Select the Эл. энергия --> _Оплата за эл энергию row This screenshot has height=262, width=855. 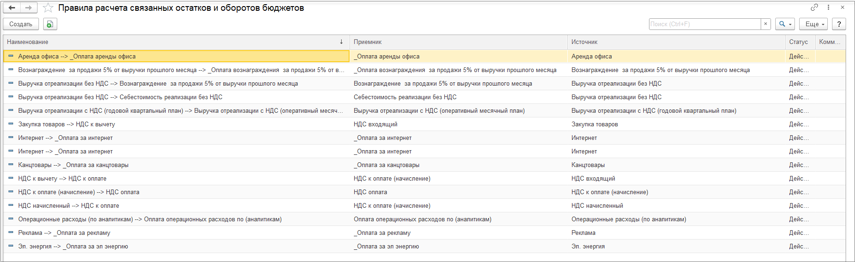pos(73,247)
